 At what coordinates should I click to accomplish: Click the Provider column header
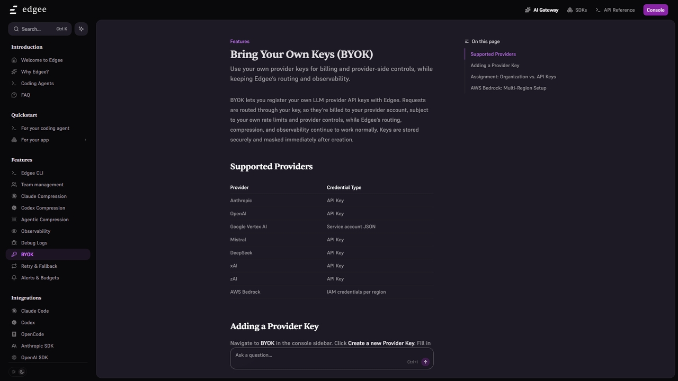coord(239,187)
